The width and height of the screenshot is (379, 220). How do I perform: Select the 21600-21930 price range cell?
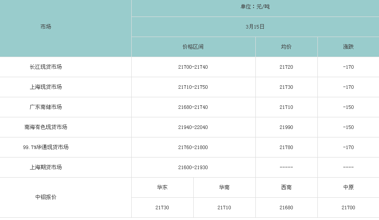tap(193, 167)
